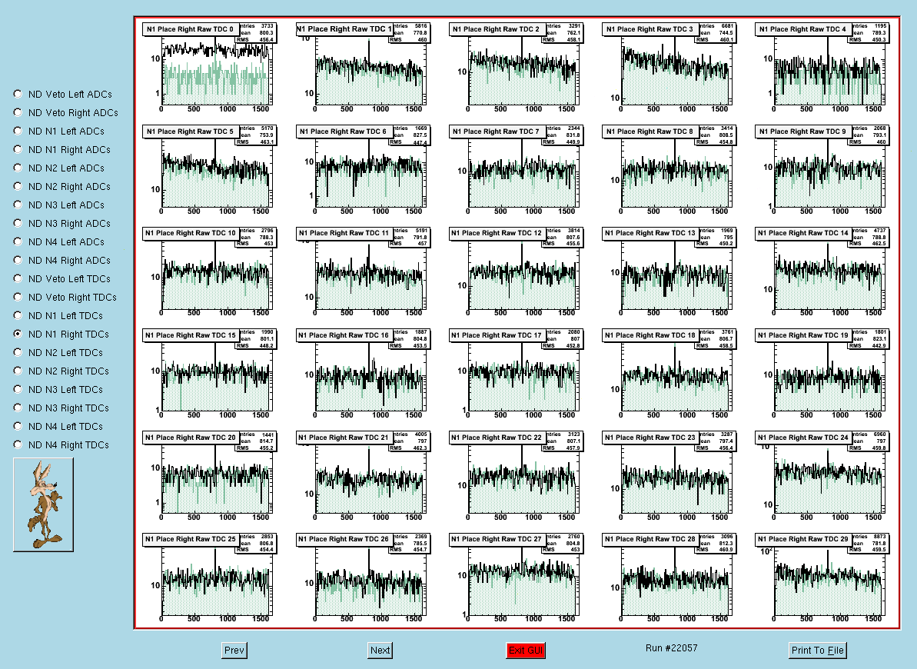This screenshot has height=669, width=917.
Task: Select ND N4 Left ADCs
Action: (x=18, y=241)
